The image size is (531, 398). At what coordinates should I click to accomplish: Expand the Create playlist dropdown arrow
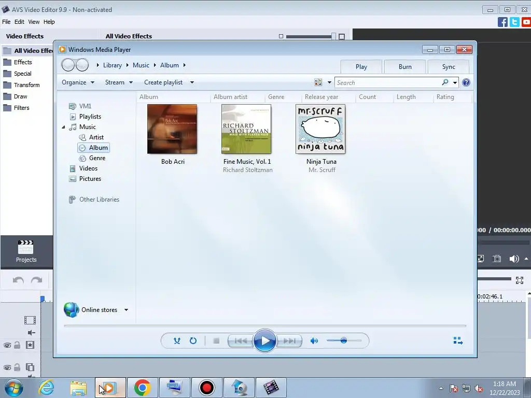(192, 82)
